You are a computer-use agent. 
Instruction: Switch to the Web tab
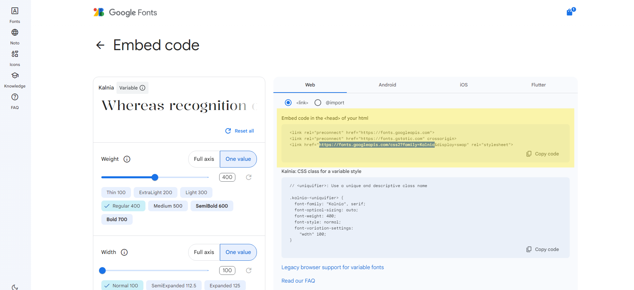pos(310,85)
